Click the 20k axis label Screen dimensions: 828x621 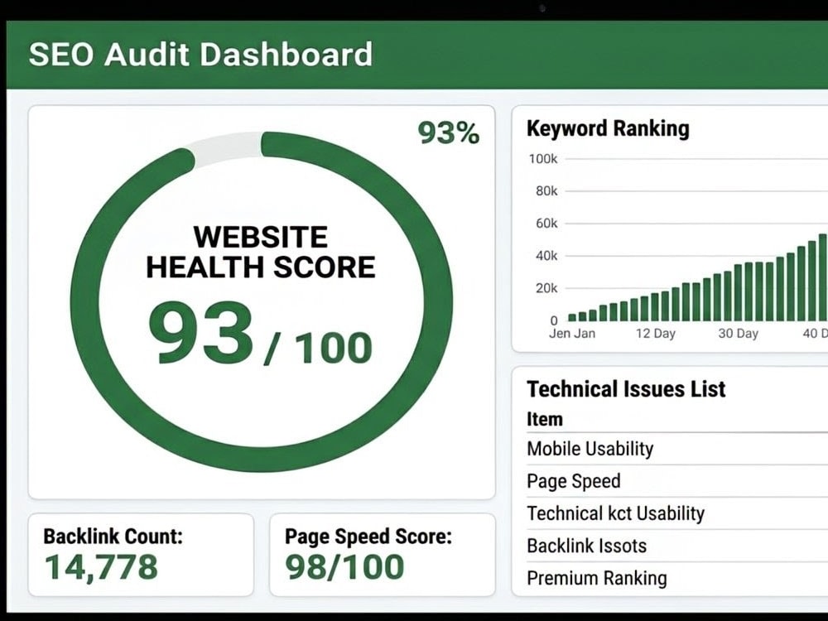coord(546,288)
